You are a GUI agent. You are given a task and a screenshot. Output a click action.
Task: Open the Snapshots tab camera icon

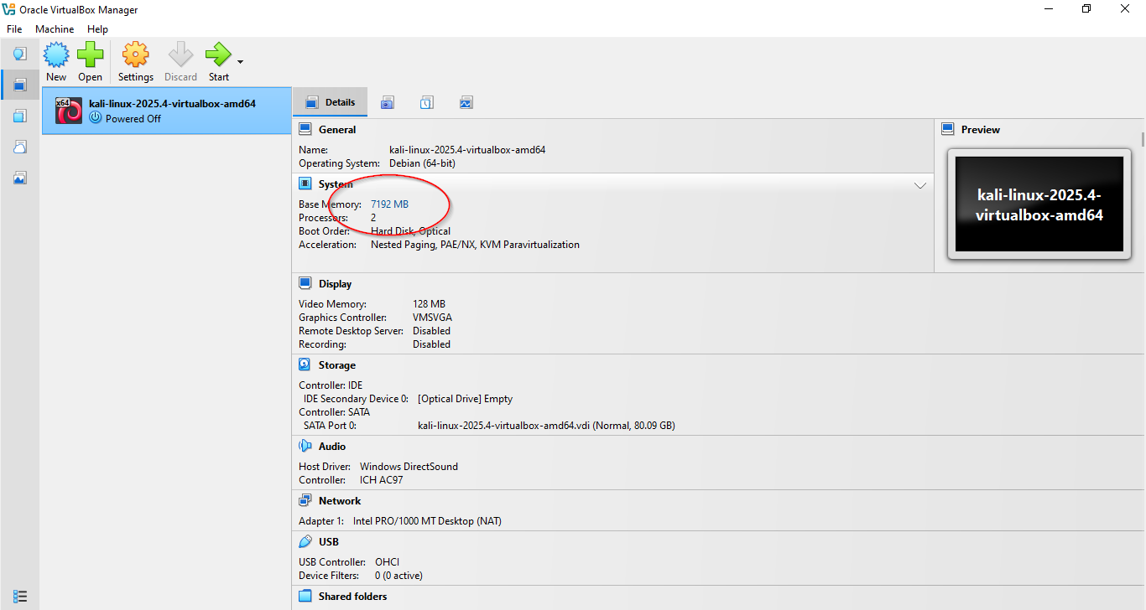click(387, 103)
